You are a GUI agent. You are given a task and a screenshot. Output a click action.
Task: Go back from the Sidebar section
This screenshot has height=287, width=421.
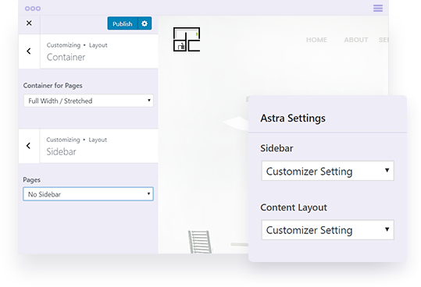point(29,146)
